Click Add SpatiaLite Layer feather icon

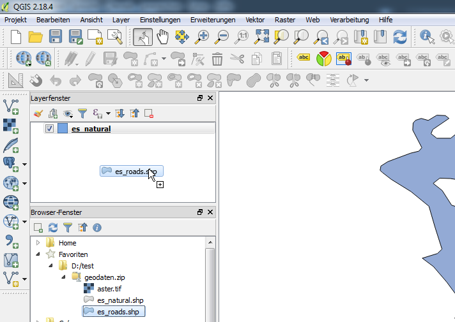(x=11, y=145)
